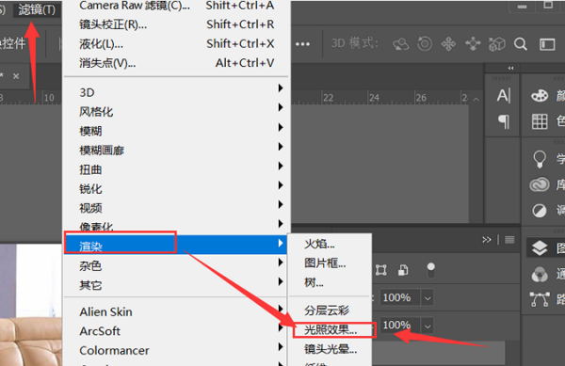Select the 3D pan mode icon
The width and height of the screenshot is (565, 366).
coord(448,44)
